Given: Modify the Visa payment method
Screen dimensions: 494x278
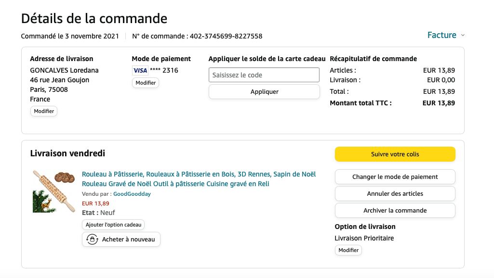Looking at the screenshot, I should [x=146, y=83].
